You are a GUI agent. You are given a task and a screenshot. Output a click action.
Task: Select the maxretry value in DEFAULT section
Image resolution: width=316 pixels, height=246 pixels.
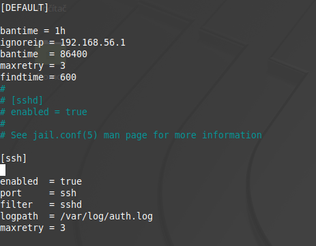tap(63, 65)
